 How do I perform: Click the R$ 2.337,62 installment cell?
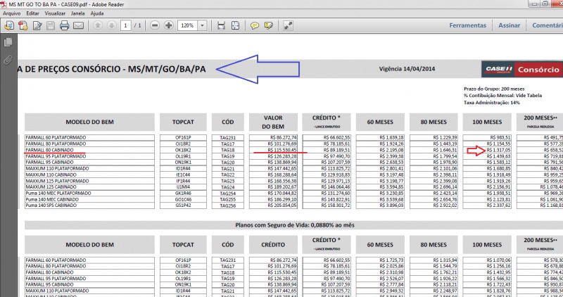[x=487, y=206]
